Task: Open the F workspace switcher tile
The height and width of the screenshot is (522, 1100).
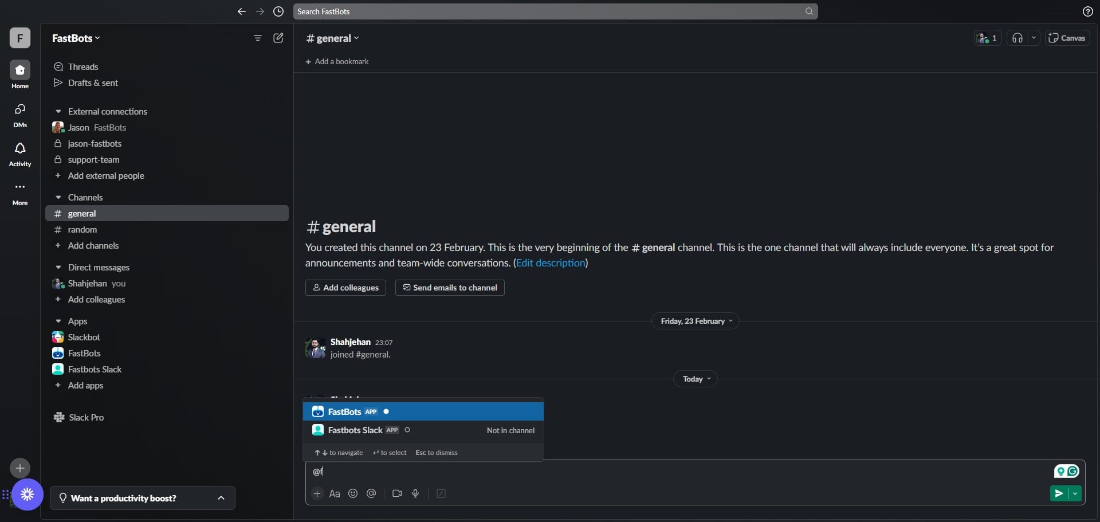Action: pos(20,38)
